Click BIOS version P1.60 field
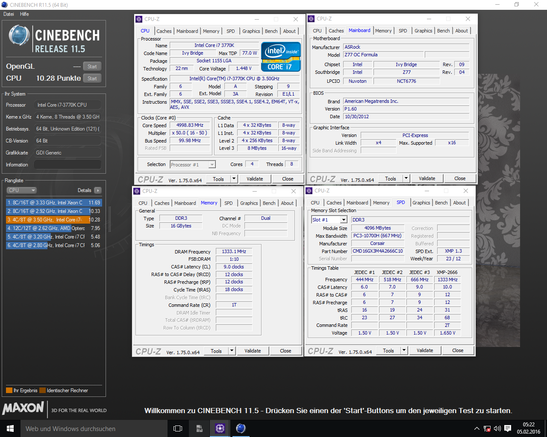The image size is (547, 437). click(x=406, y=109)
